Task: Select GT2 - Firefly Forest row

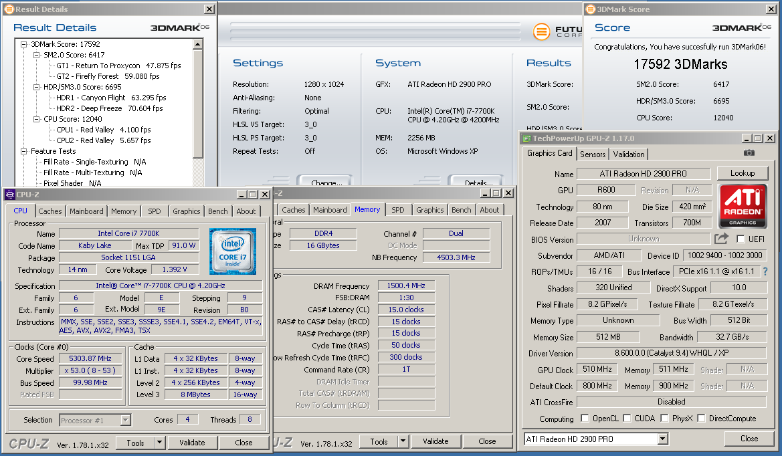Action: 108,76
